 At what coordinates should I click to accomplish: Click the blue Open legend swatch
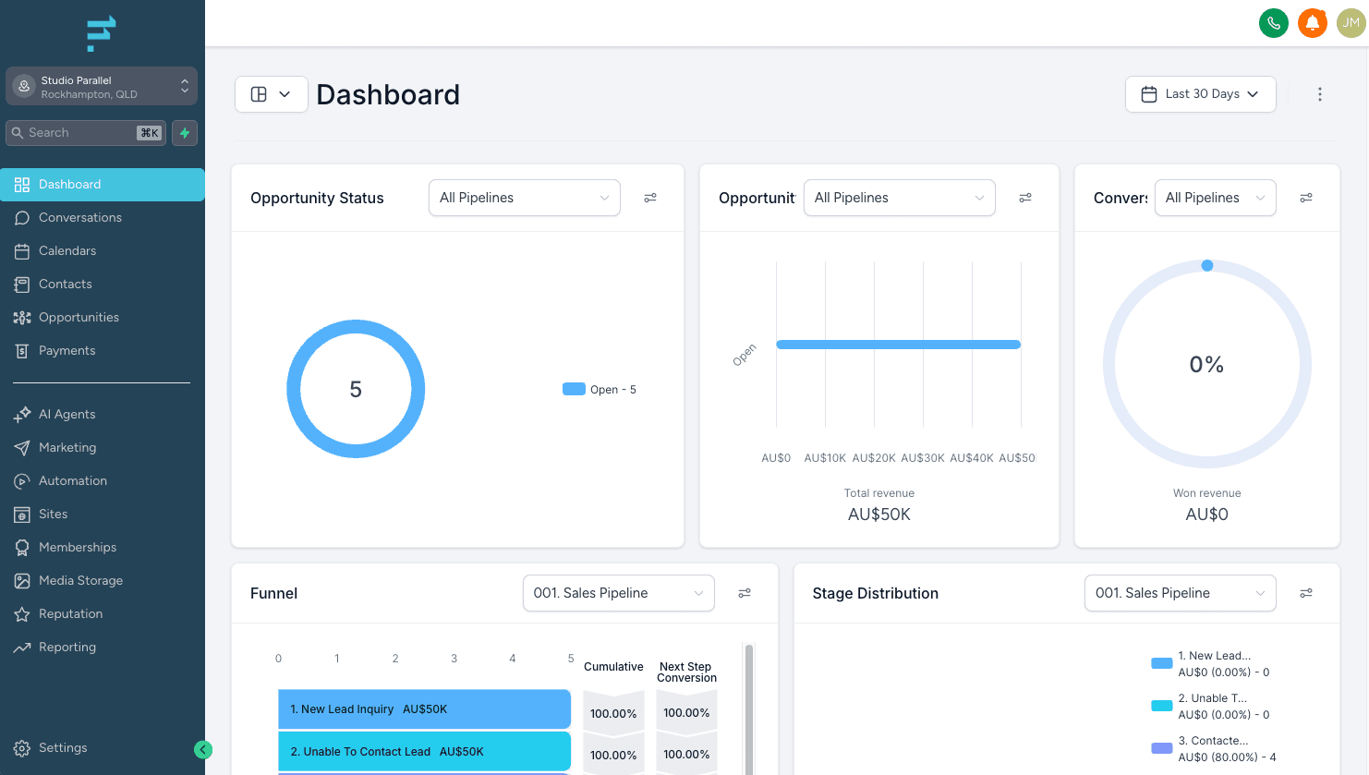575,389
